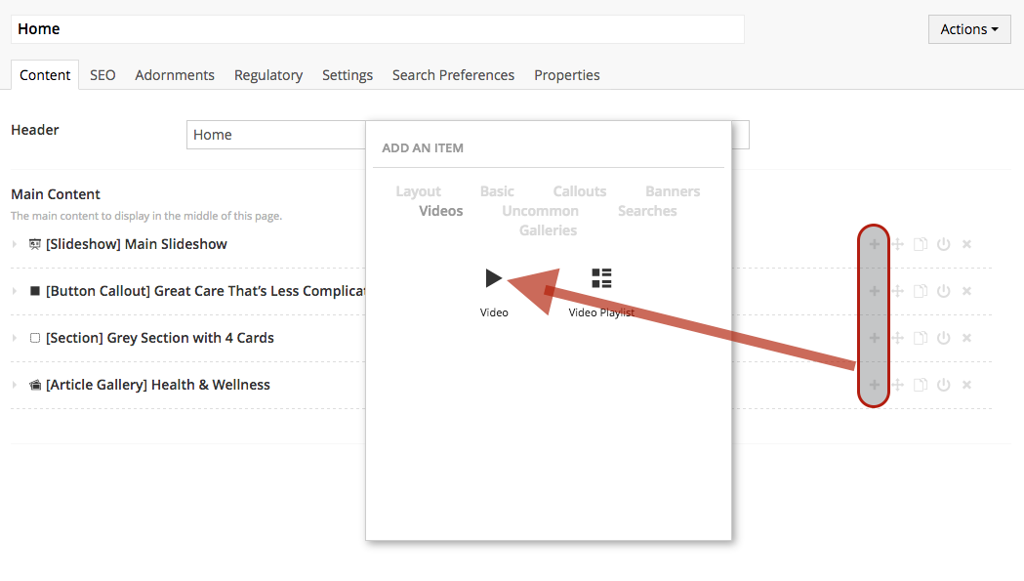Screen dimensions: 1024x581
Task: Toggle the power icon on Button Callout row
Action: (x=943, y=290)
